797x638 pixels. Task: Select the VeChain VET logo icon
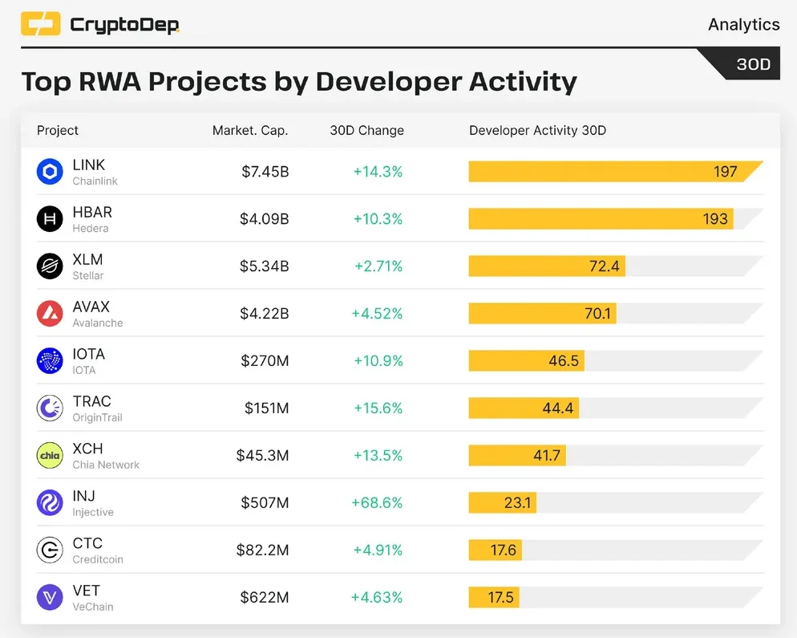point(50,597)
